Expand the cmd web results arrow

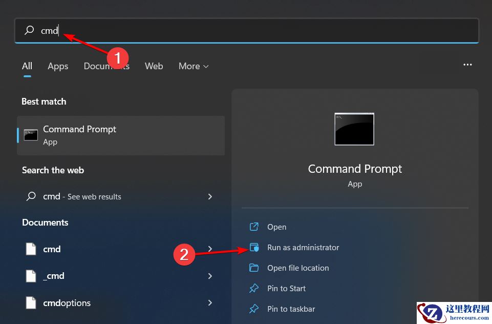tap(210, 196)
